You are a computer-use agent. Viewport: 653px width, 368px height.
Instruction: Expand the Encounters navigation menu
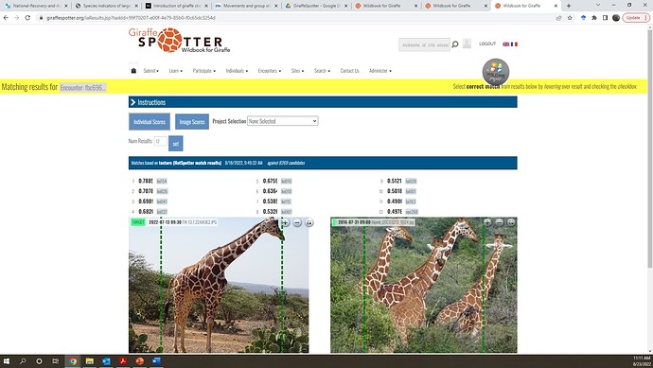[270, 71]
